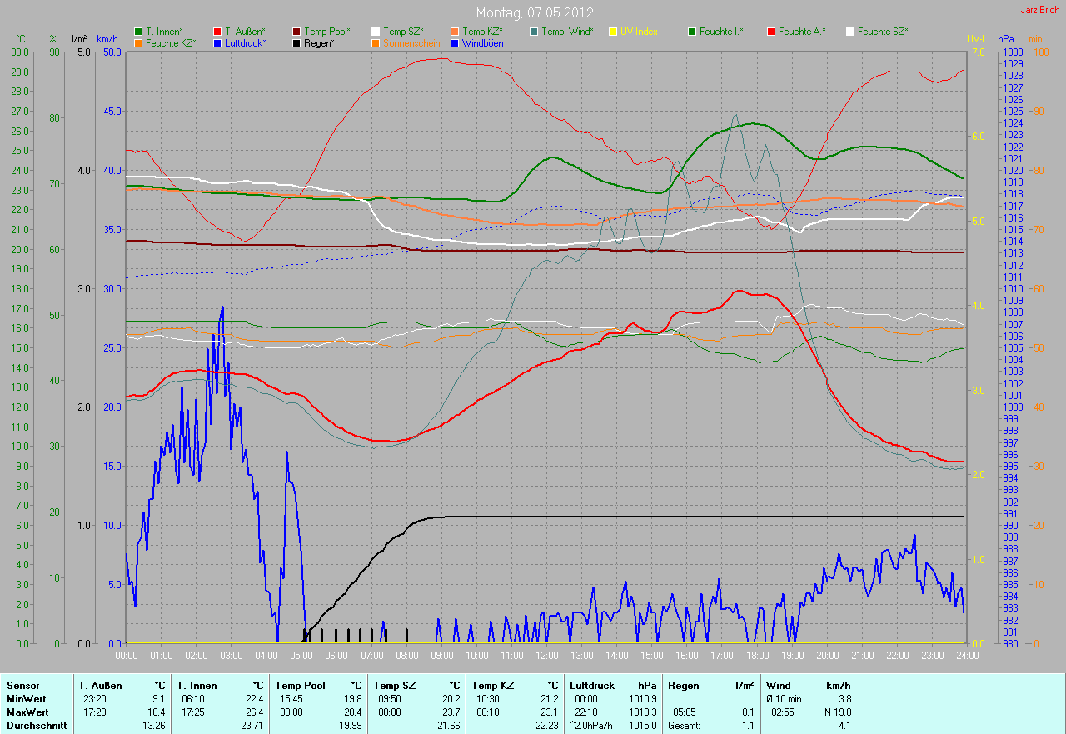Screen dimensions: 1066x734
Task: Click the red T. Außen legend square
Action: click(217, 32)
